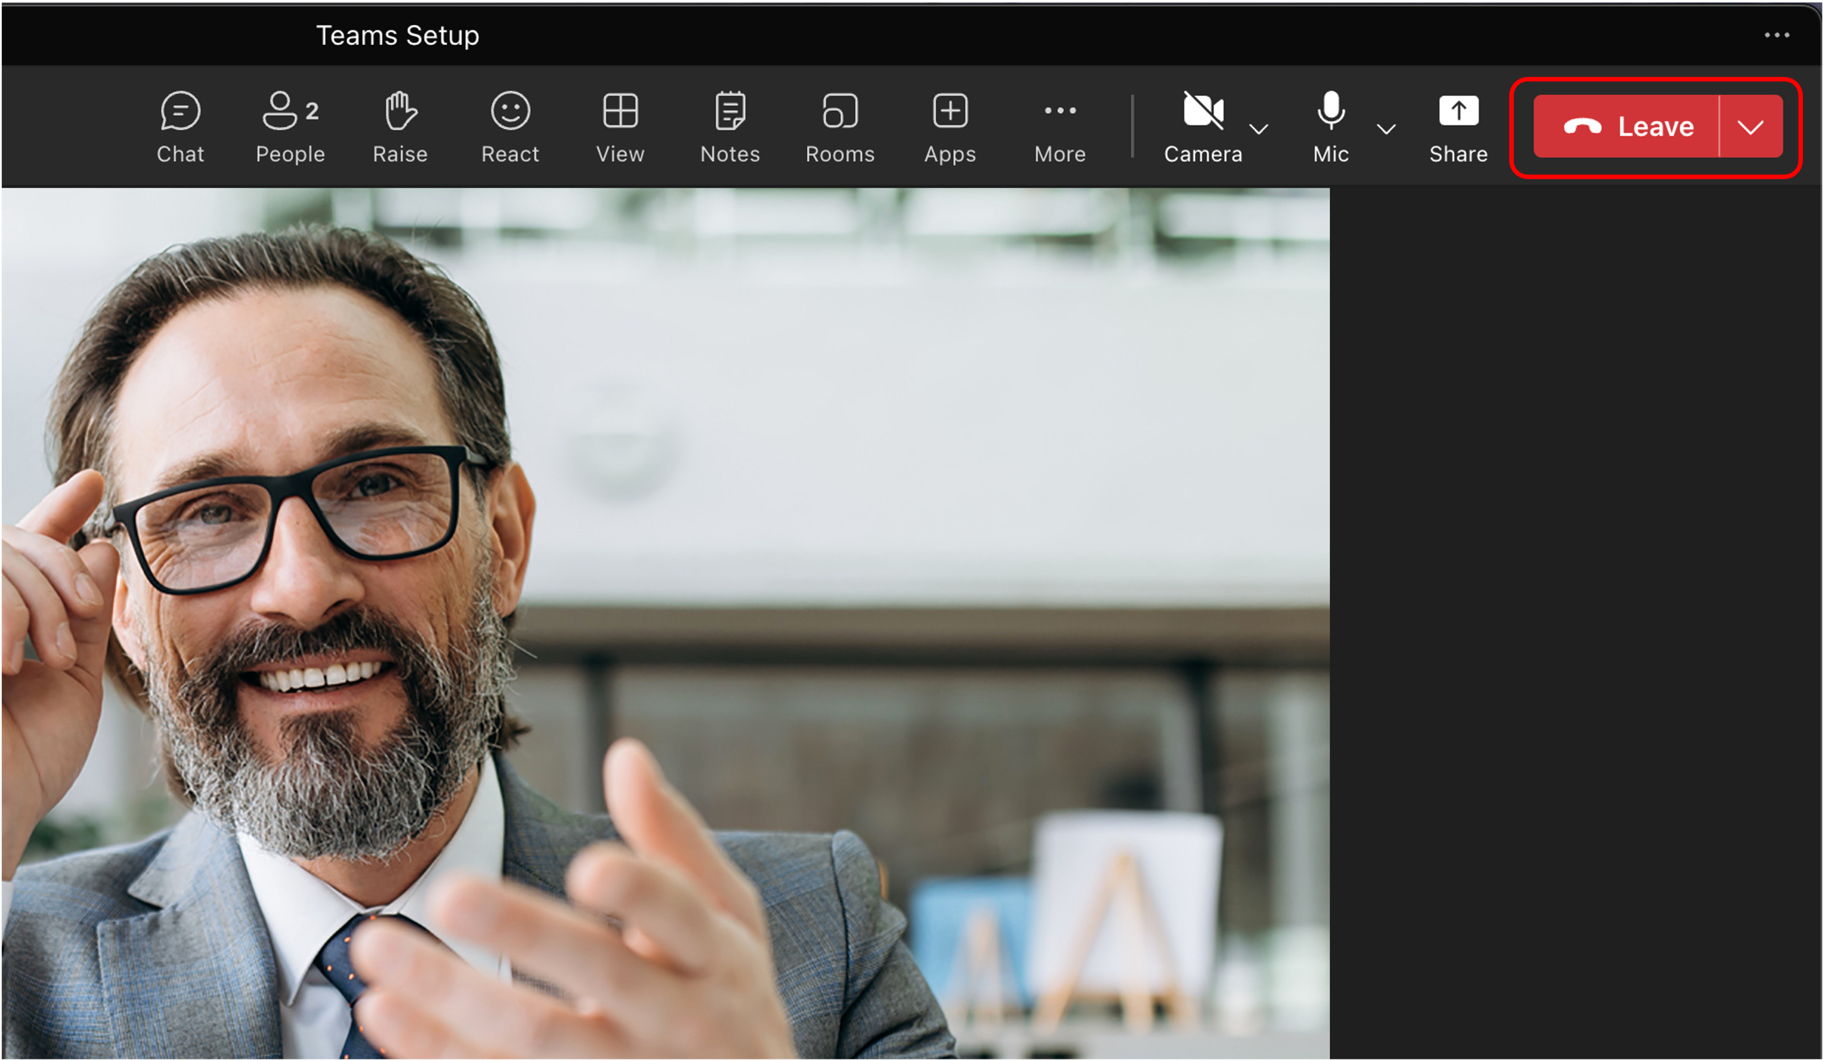Turn the Camera on
Image resolution: width=1823 pixels, height=1060 pixels.
1203,127
